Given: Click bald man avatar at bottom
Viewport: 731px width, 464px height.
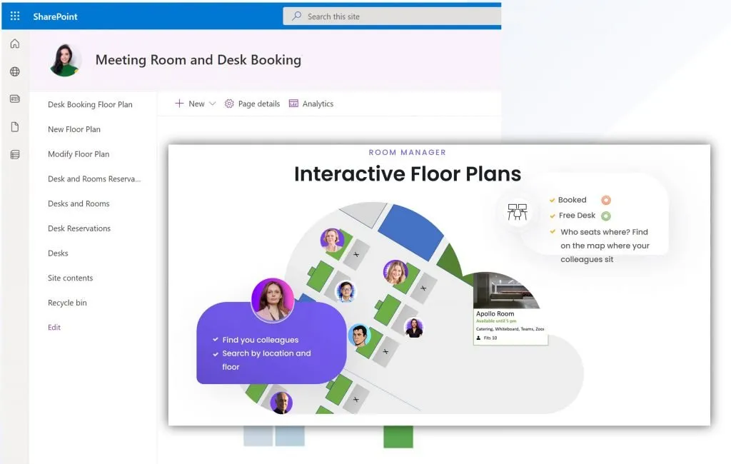Looking at the screenshot, I should [281, 403].
